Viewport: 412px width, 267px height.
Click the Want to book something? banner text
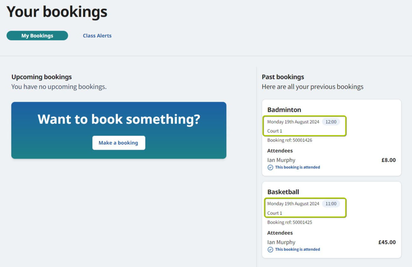pyautogui.click(x=119, y=119)
